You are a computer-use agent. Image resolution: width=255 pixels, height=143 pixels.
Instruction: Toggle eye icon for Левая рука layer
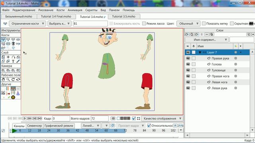point(188,88)
